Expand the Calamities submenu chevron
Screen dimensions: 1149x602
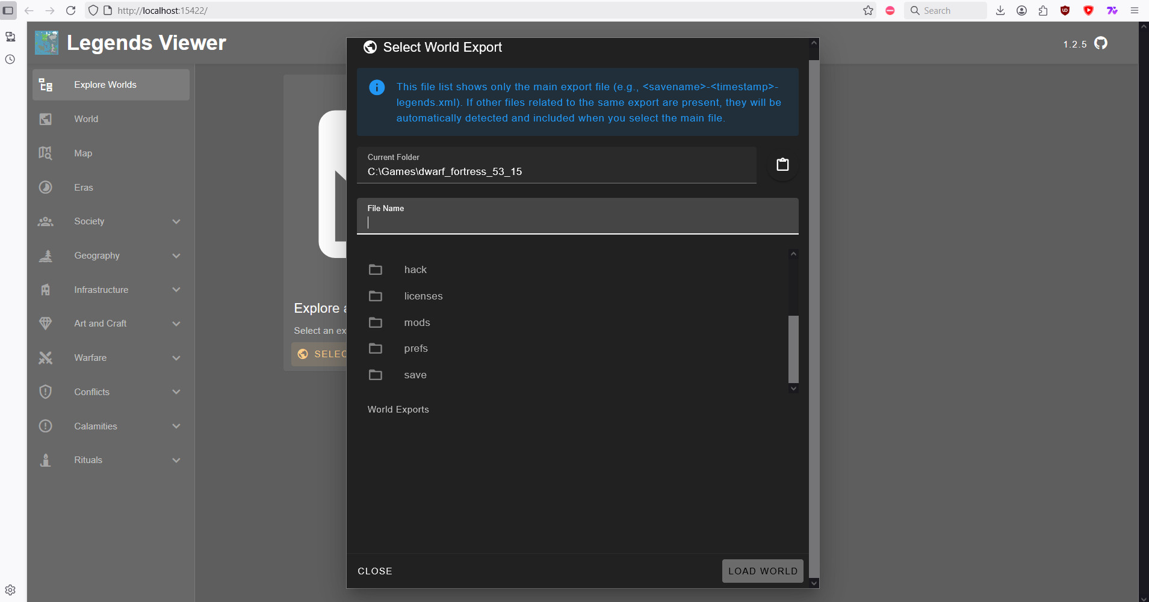point(176,426)
